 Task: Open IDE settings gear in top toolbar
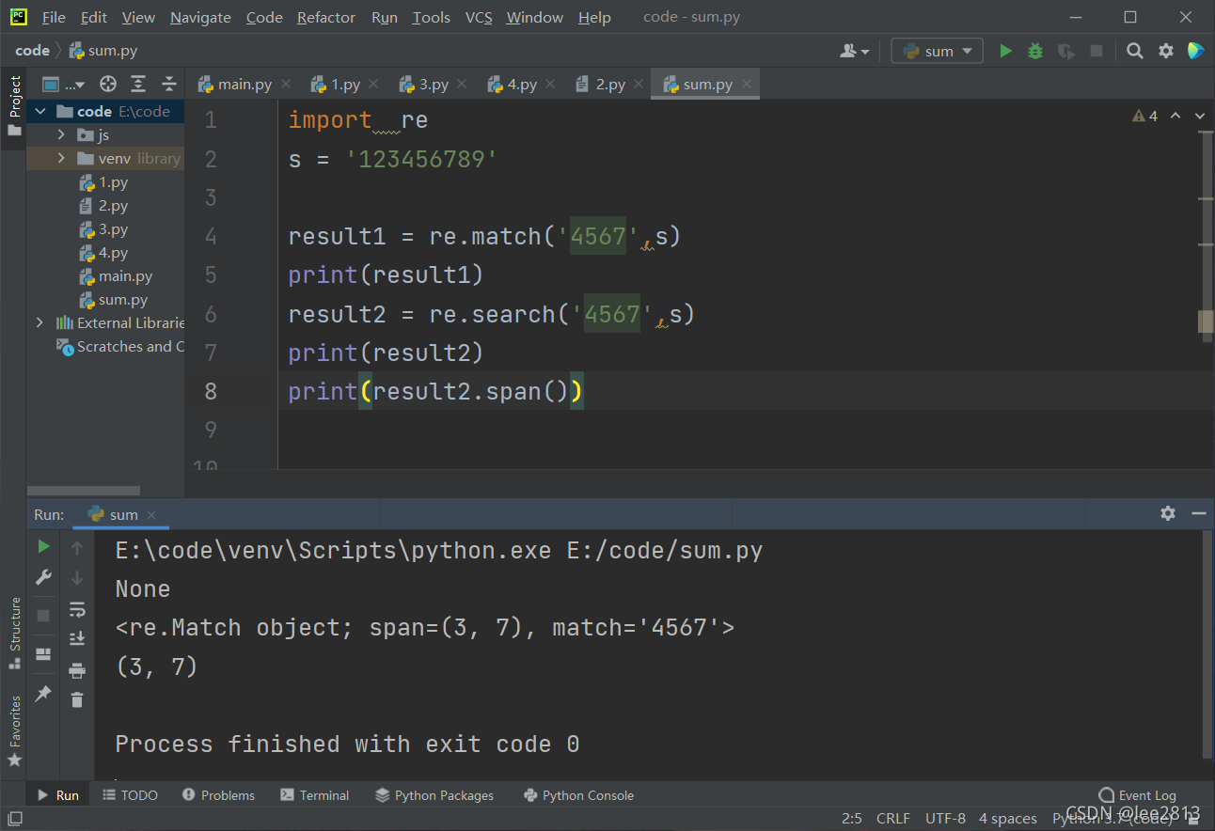coord(1166,51)
